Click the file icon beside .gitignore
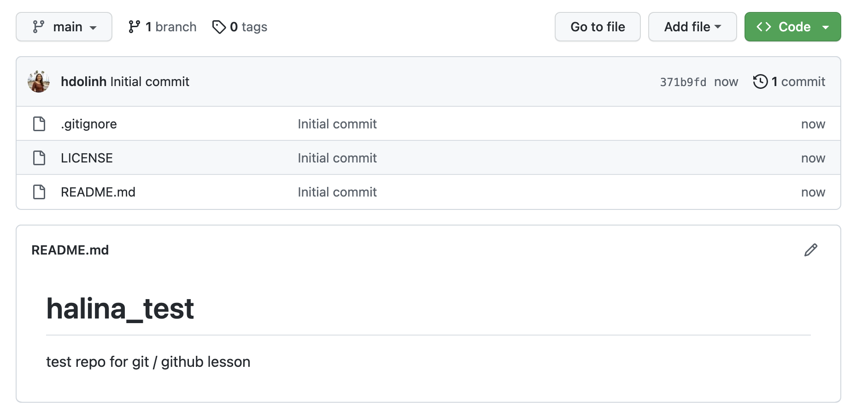 point(39,124)
